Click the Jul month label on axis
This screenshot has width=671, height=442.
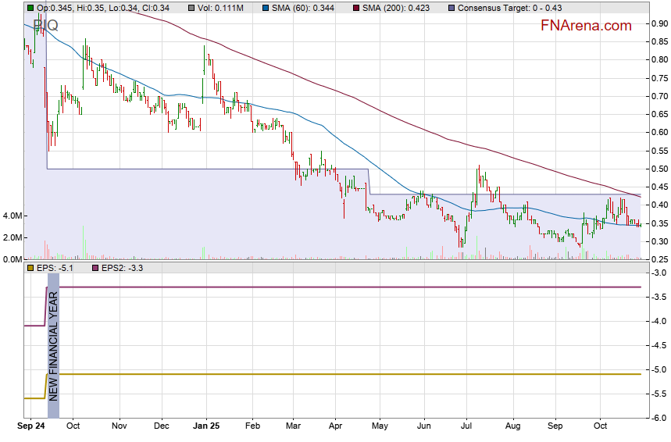469,426
